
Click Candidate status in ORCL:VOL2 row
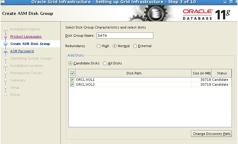click(x=220, y=84)
